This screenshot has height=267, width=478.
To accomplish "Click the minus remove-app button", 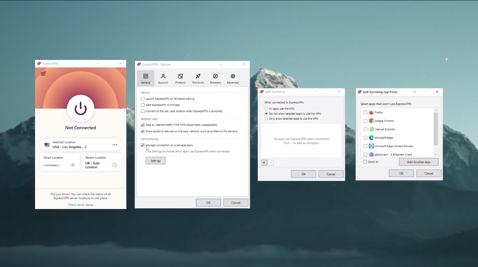I will 270,163.
